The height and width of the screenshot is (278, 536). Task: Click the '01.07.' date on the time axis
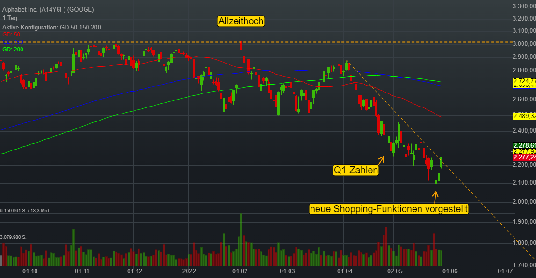(x=506, y=271)
